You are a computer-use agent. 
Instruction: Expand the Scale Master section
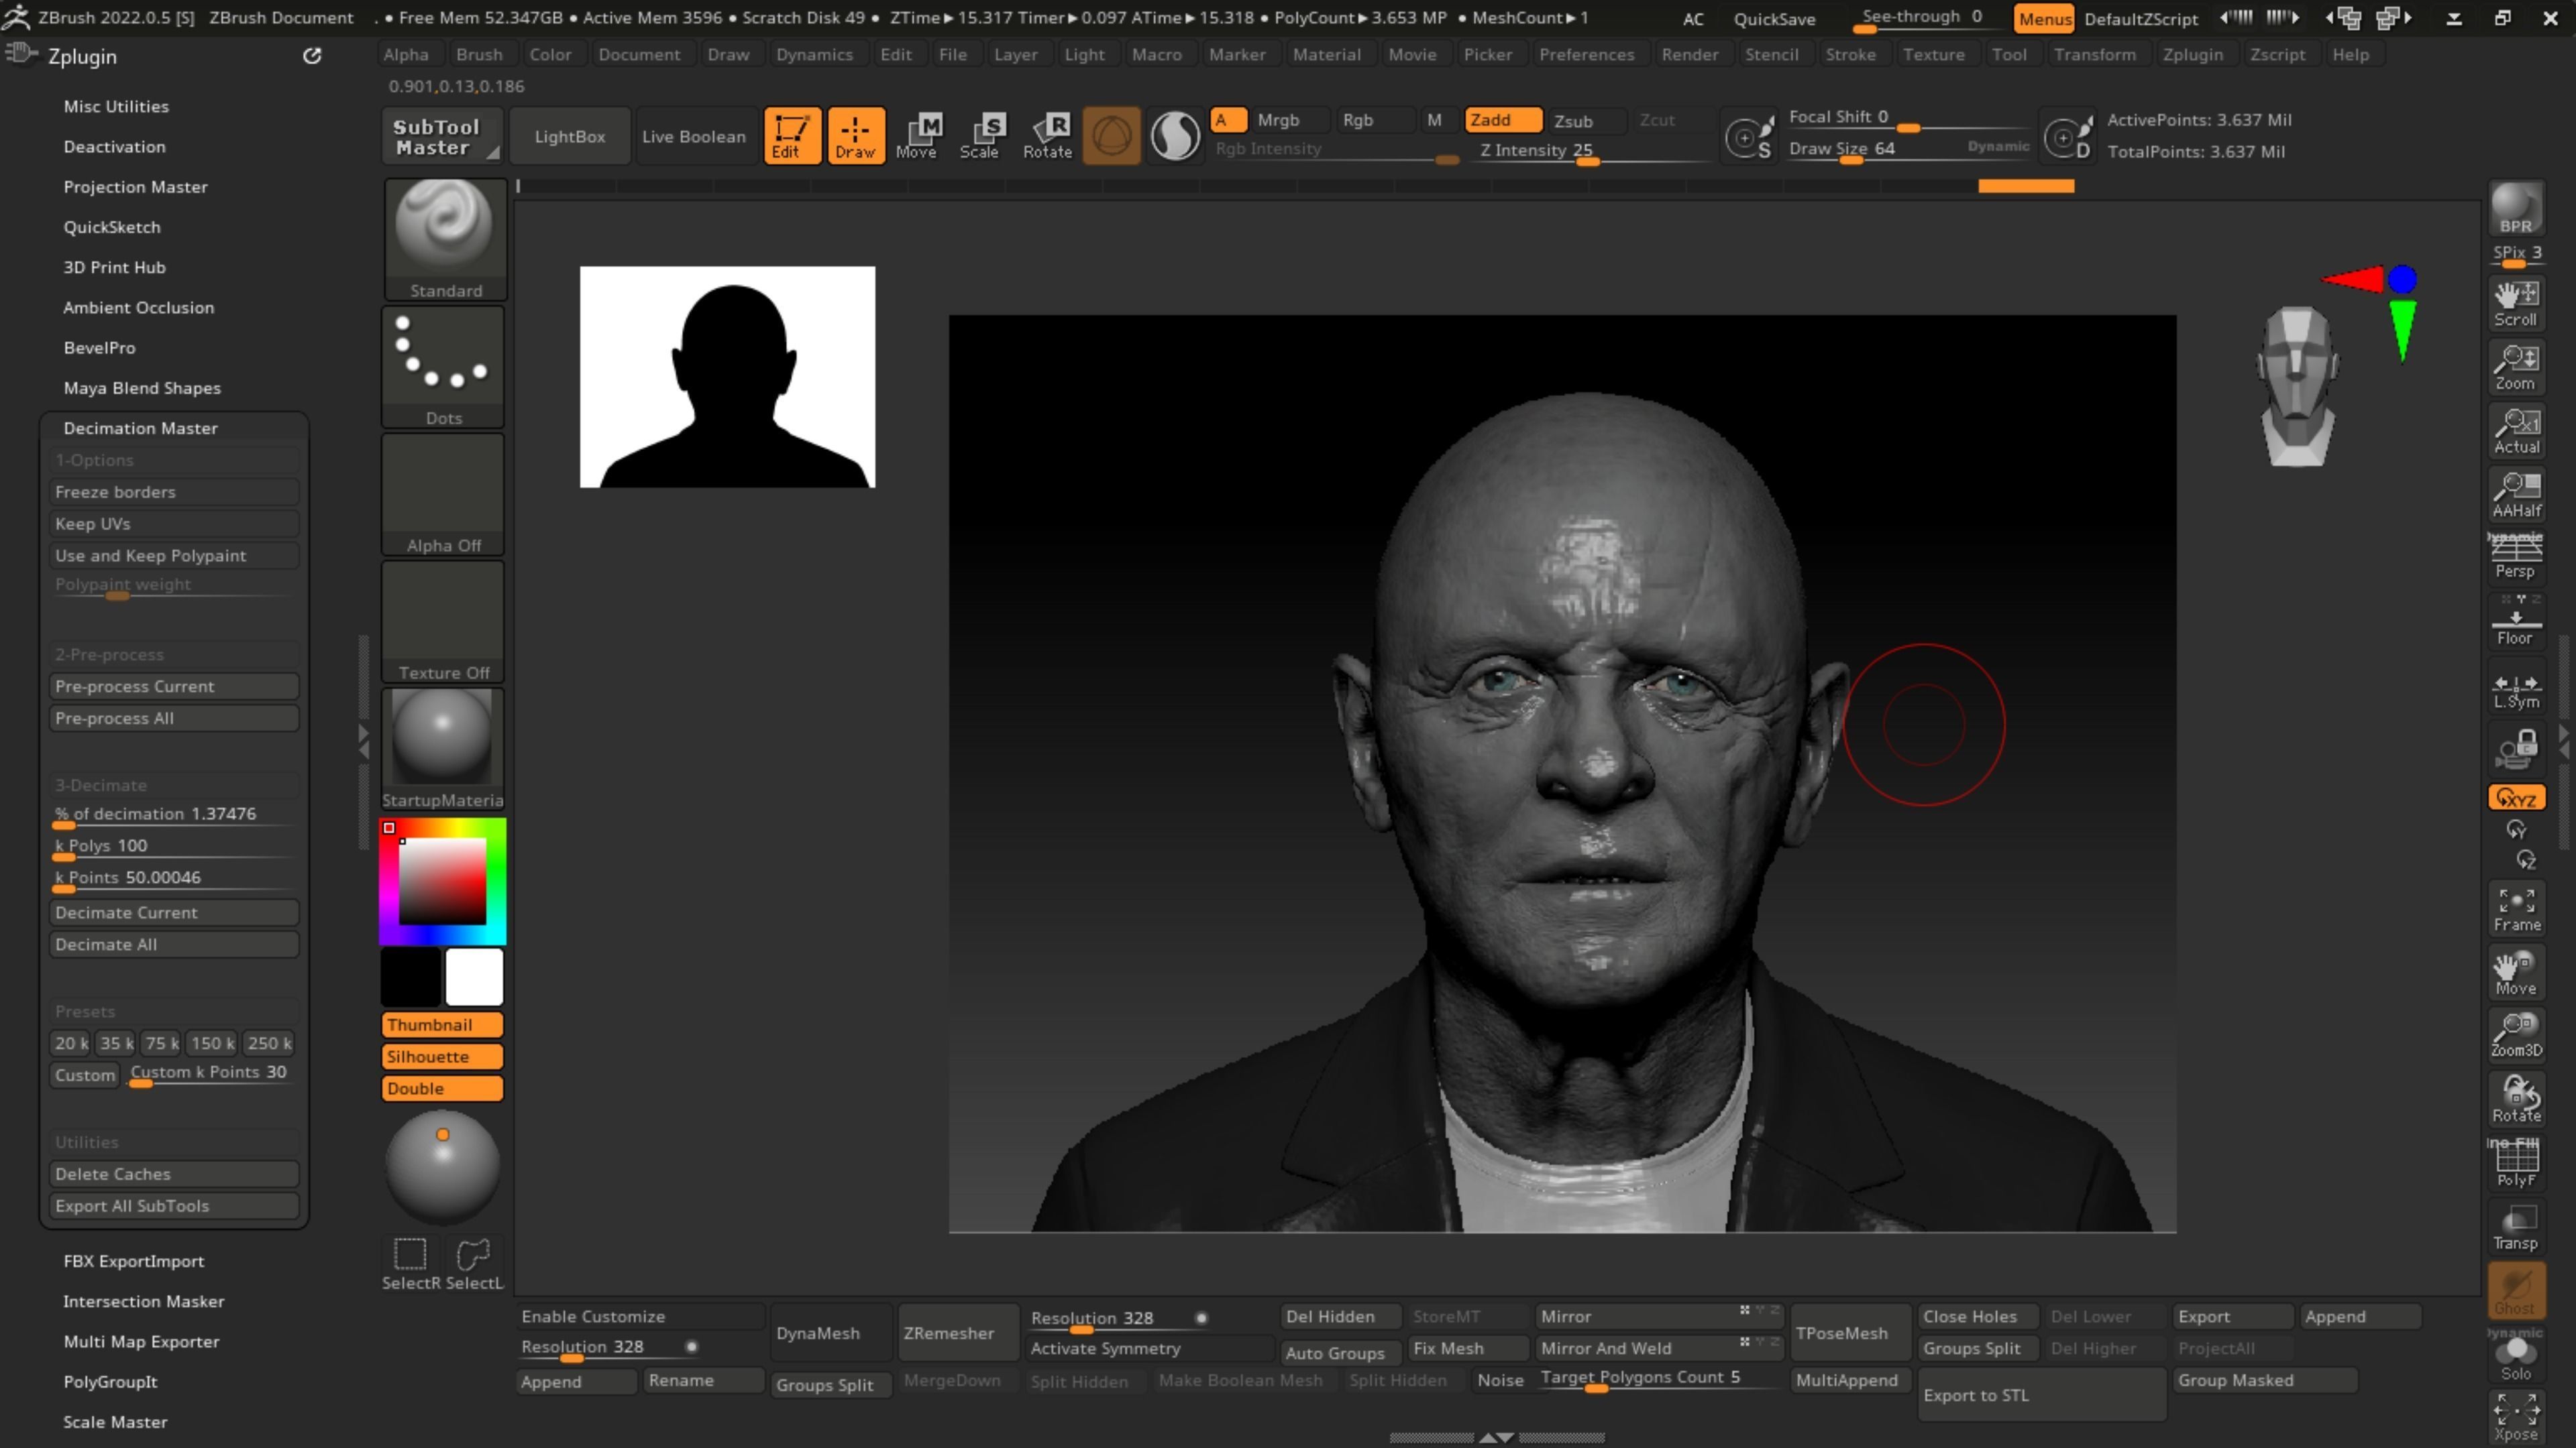(x=115, y=1421)
